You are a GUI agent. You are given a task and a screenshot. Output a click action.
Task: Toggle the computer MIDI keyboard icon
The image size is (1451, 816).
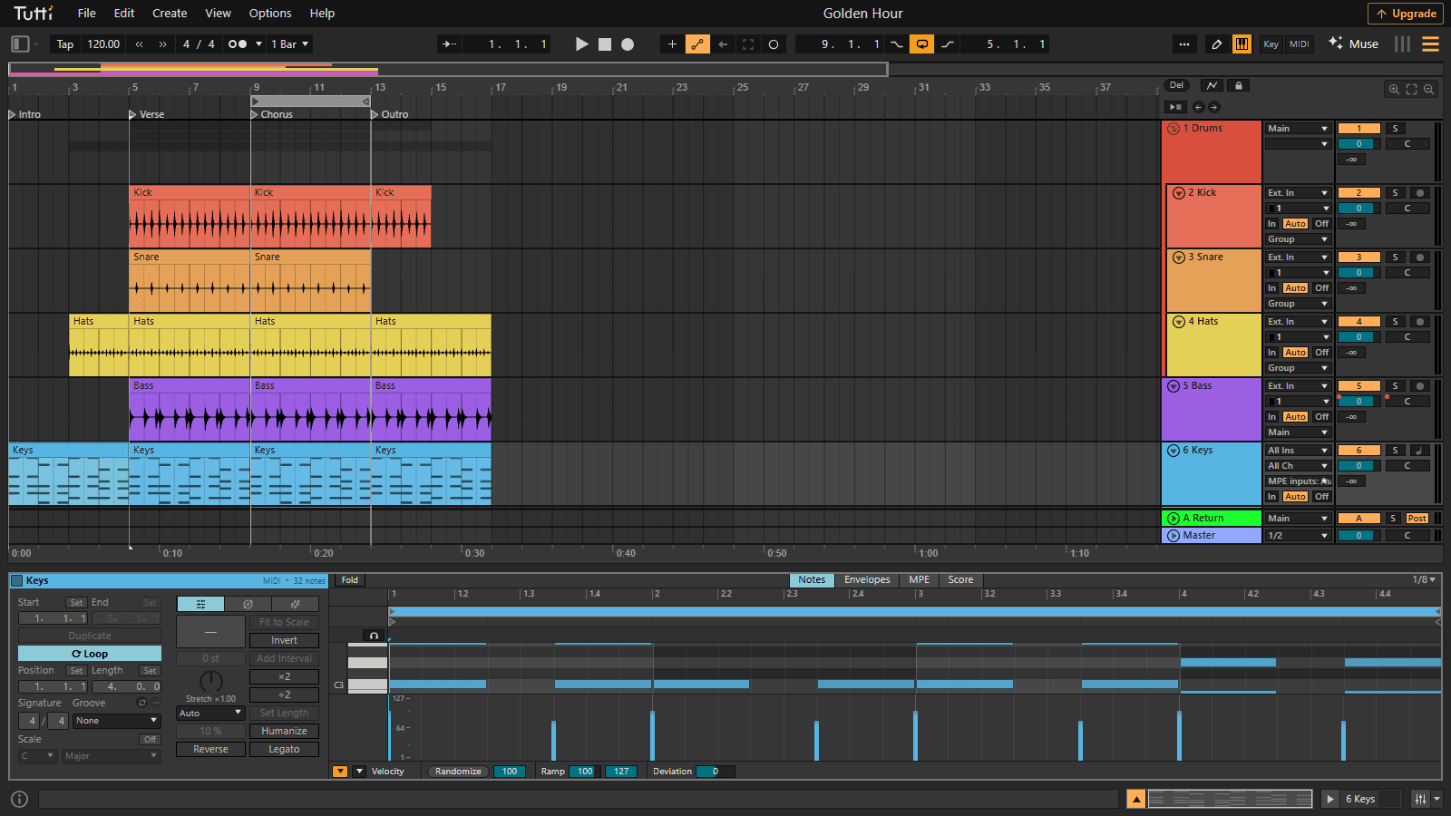[x=1242, y=44]
